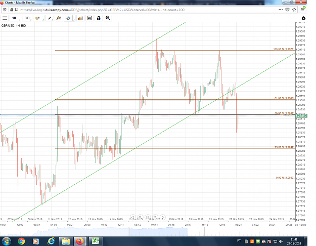316x246 pixels.
Task: Click the left handle of overview range
Action: tap(129, 231)
